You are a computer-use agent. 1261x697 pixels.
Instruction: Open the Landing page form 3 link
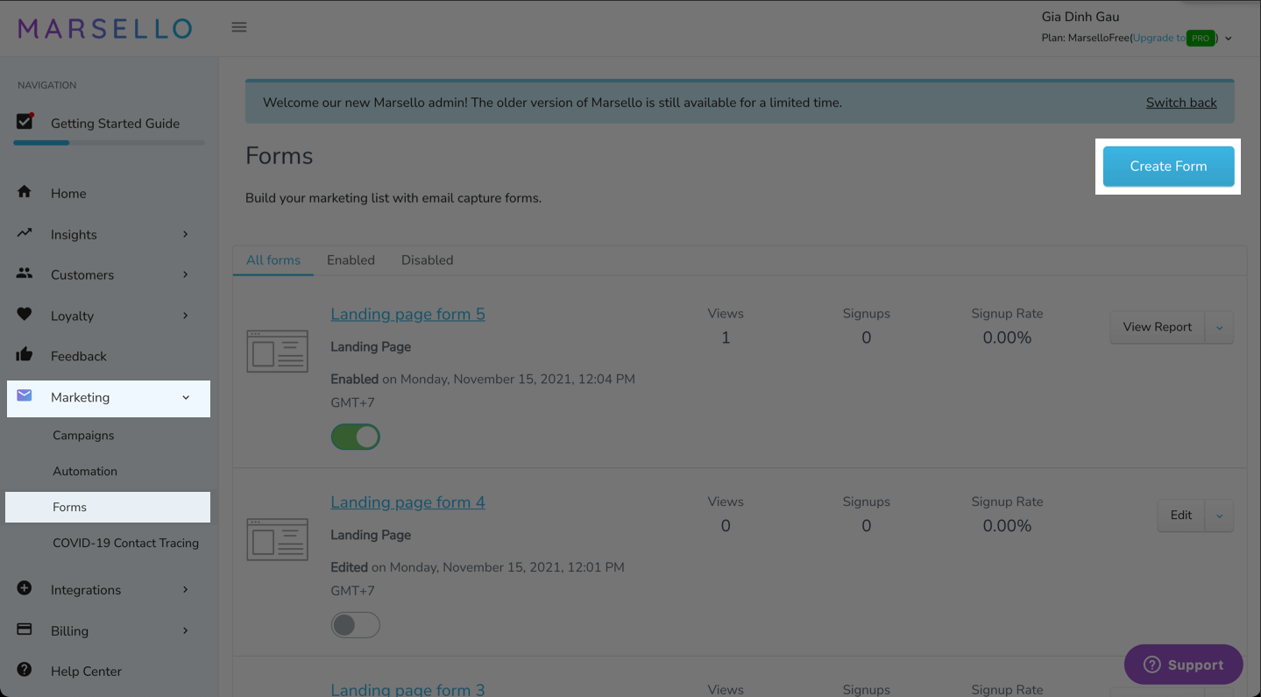click(407, 688)
